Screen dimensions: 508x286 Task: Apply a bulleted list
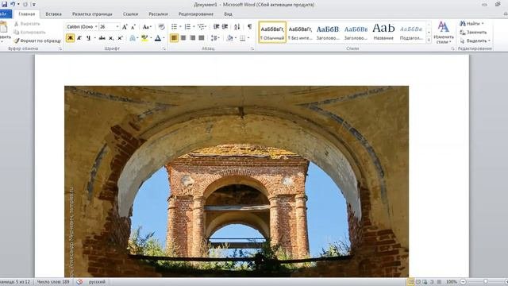pos(175,26)
